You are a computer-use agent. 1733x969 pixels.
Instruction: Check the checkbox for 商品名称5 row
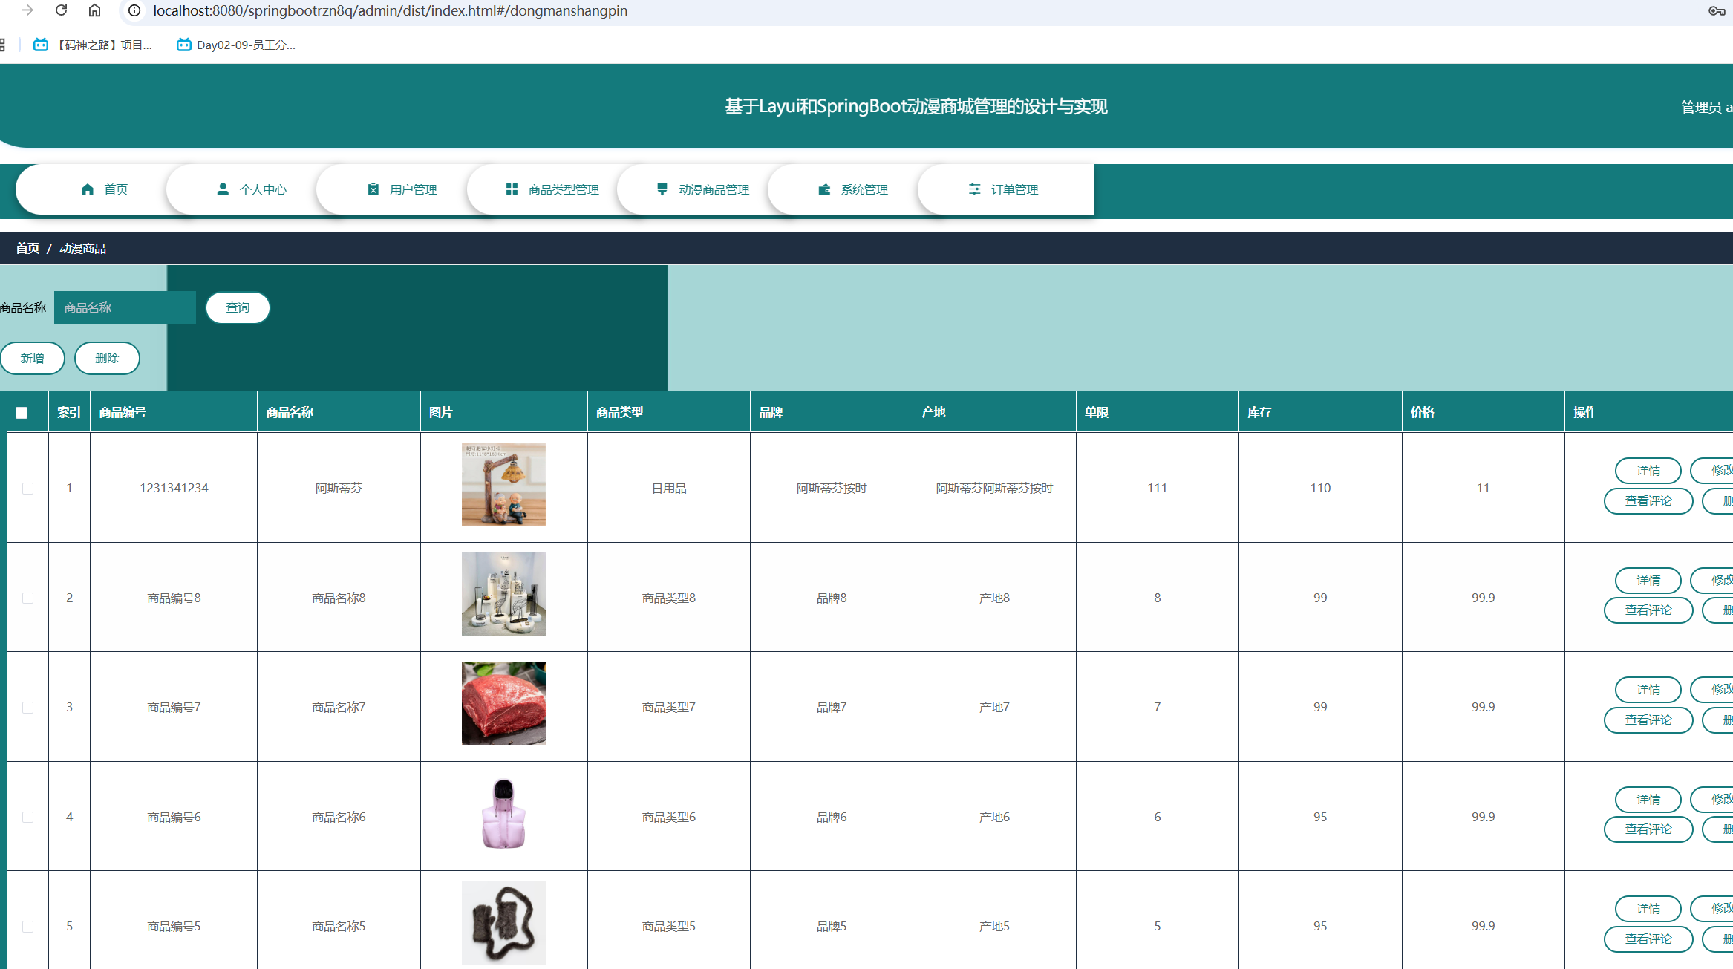27,927
